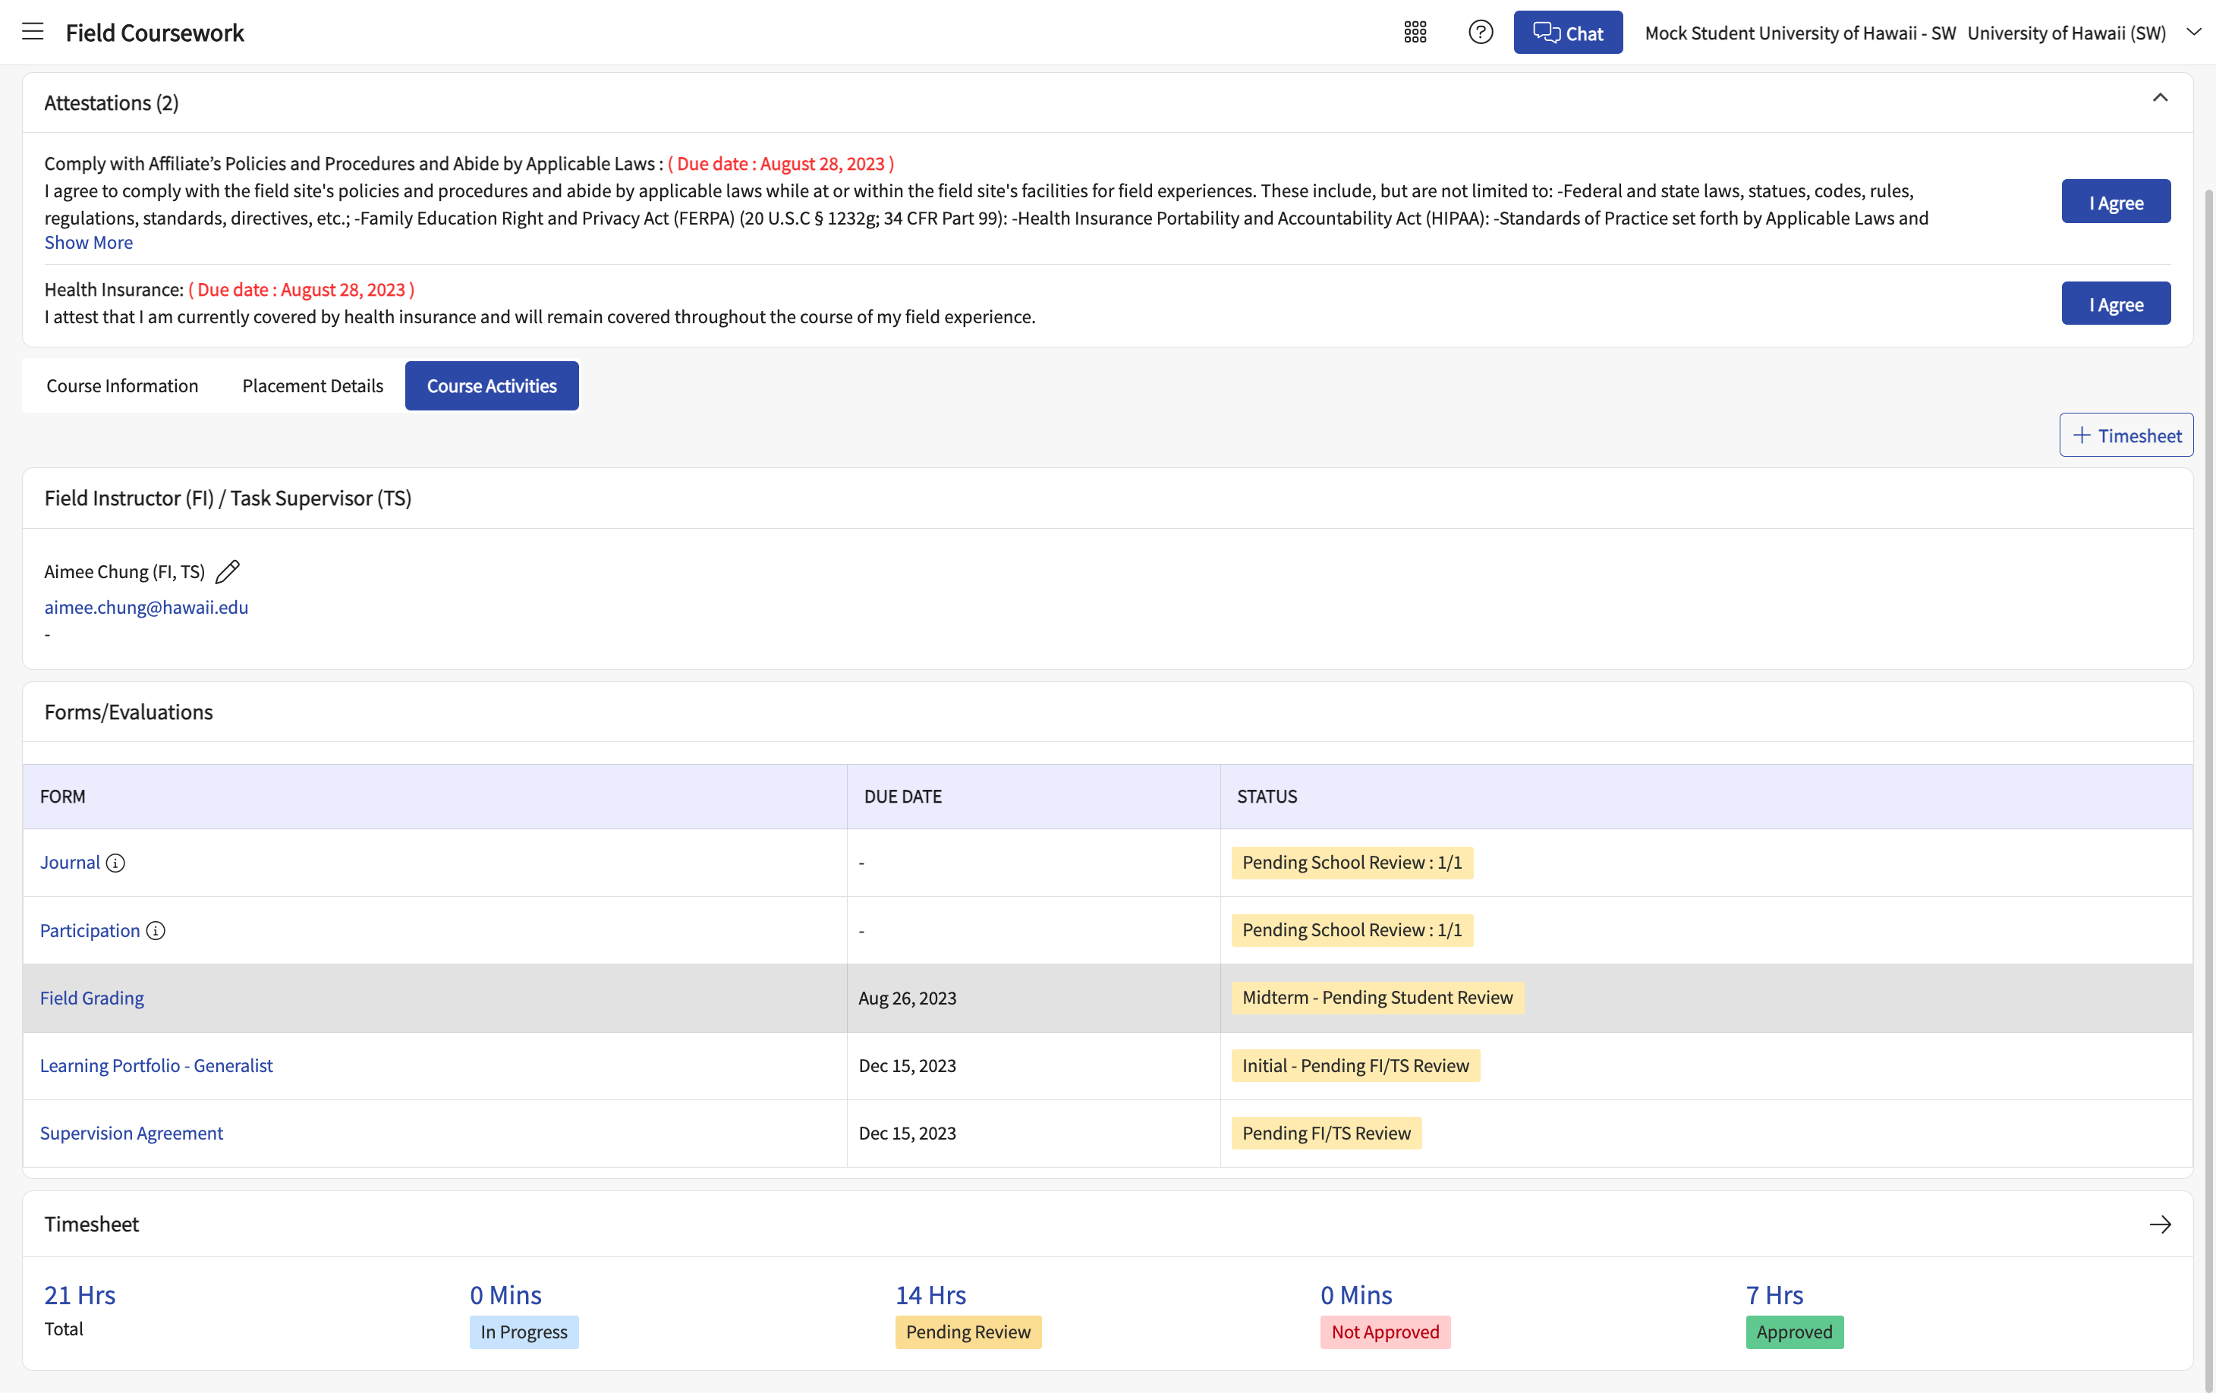
Task: Click the help question mark icon
Action: pyautogui.click(x=1481, y=32)
